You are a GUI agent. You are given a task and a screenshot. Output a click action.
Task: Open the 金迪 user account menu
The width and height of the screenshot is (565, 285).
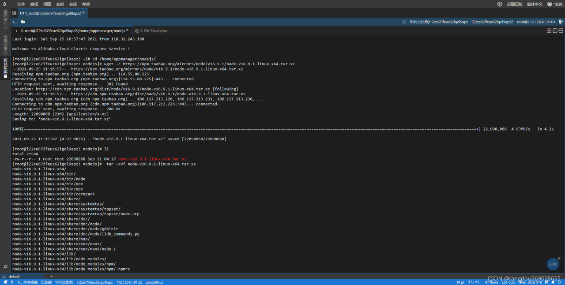coord(555,4)
